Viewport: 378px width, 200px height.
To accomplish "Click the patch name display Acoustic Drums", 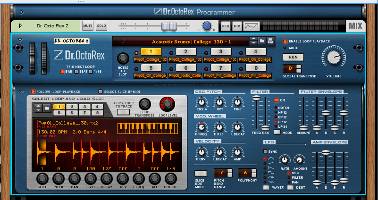I will (192, 42).
